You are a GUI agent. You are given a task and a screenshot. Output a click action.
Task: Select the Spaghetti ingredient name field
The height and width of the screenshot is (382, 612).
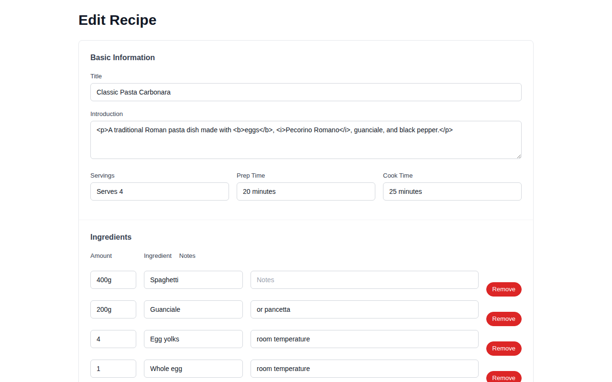[193, 279]
